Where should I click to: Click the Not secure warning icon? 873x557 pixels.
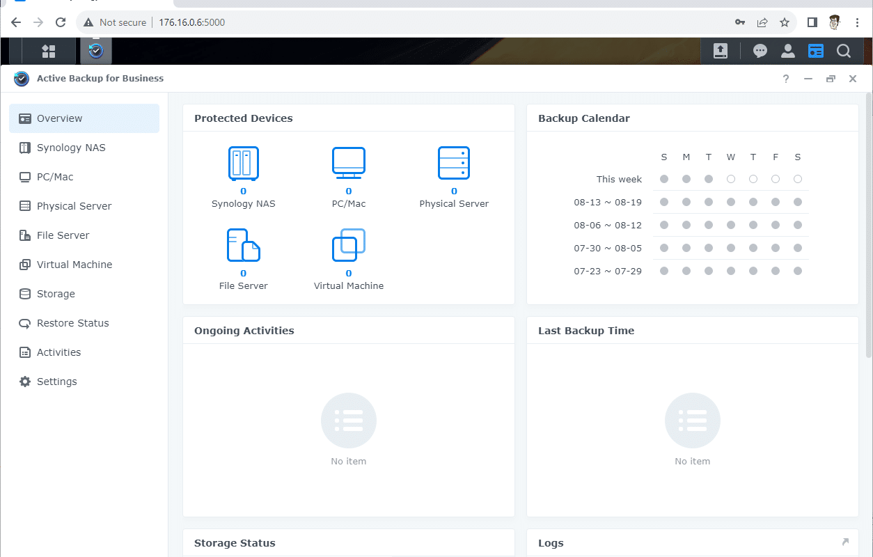(88, 22)
